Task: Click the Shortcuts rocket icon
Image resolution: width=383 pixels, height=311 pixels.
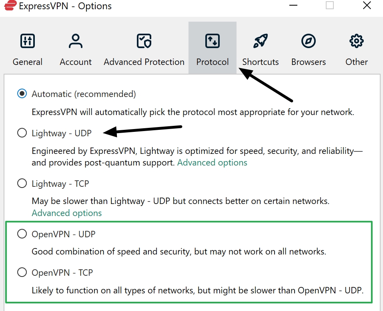Action: point(260,40)
